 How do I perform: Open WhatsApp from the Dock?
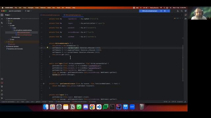point(79,107)
